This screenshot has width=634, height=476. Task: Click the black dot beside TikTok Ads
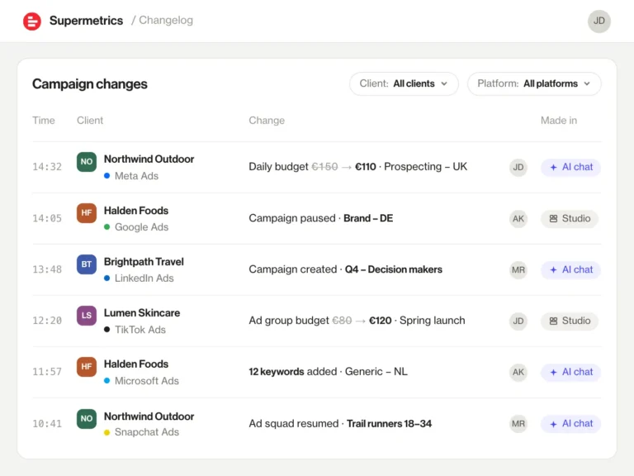pos(106,330)
